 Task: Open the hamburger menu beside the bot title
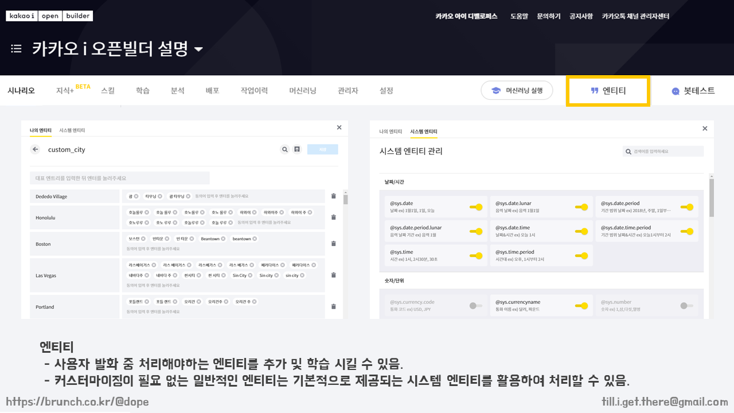[16, 49]
